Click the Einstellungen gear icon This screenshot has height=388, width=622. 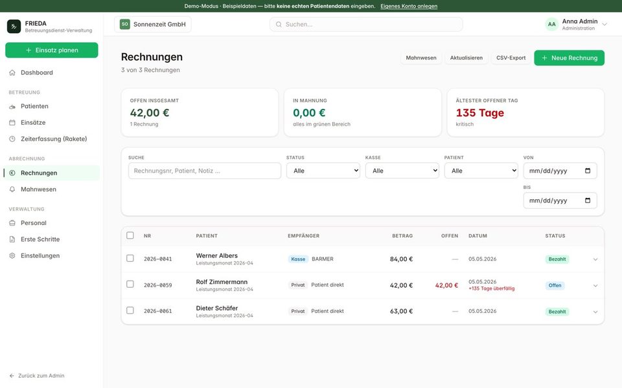(12, 256)
